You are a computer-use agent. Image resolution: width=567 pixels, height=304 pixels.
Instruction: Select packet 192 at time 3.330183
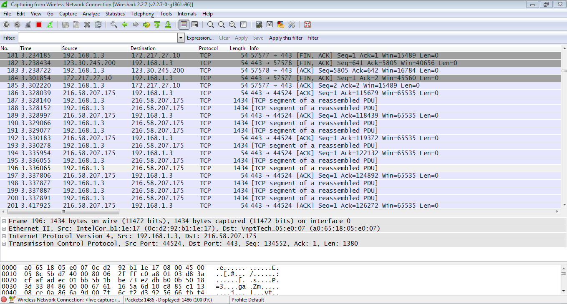pyautogui.click(x=280, y=138)
